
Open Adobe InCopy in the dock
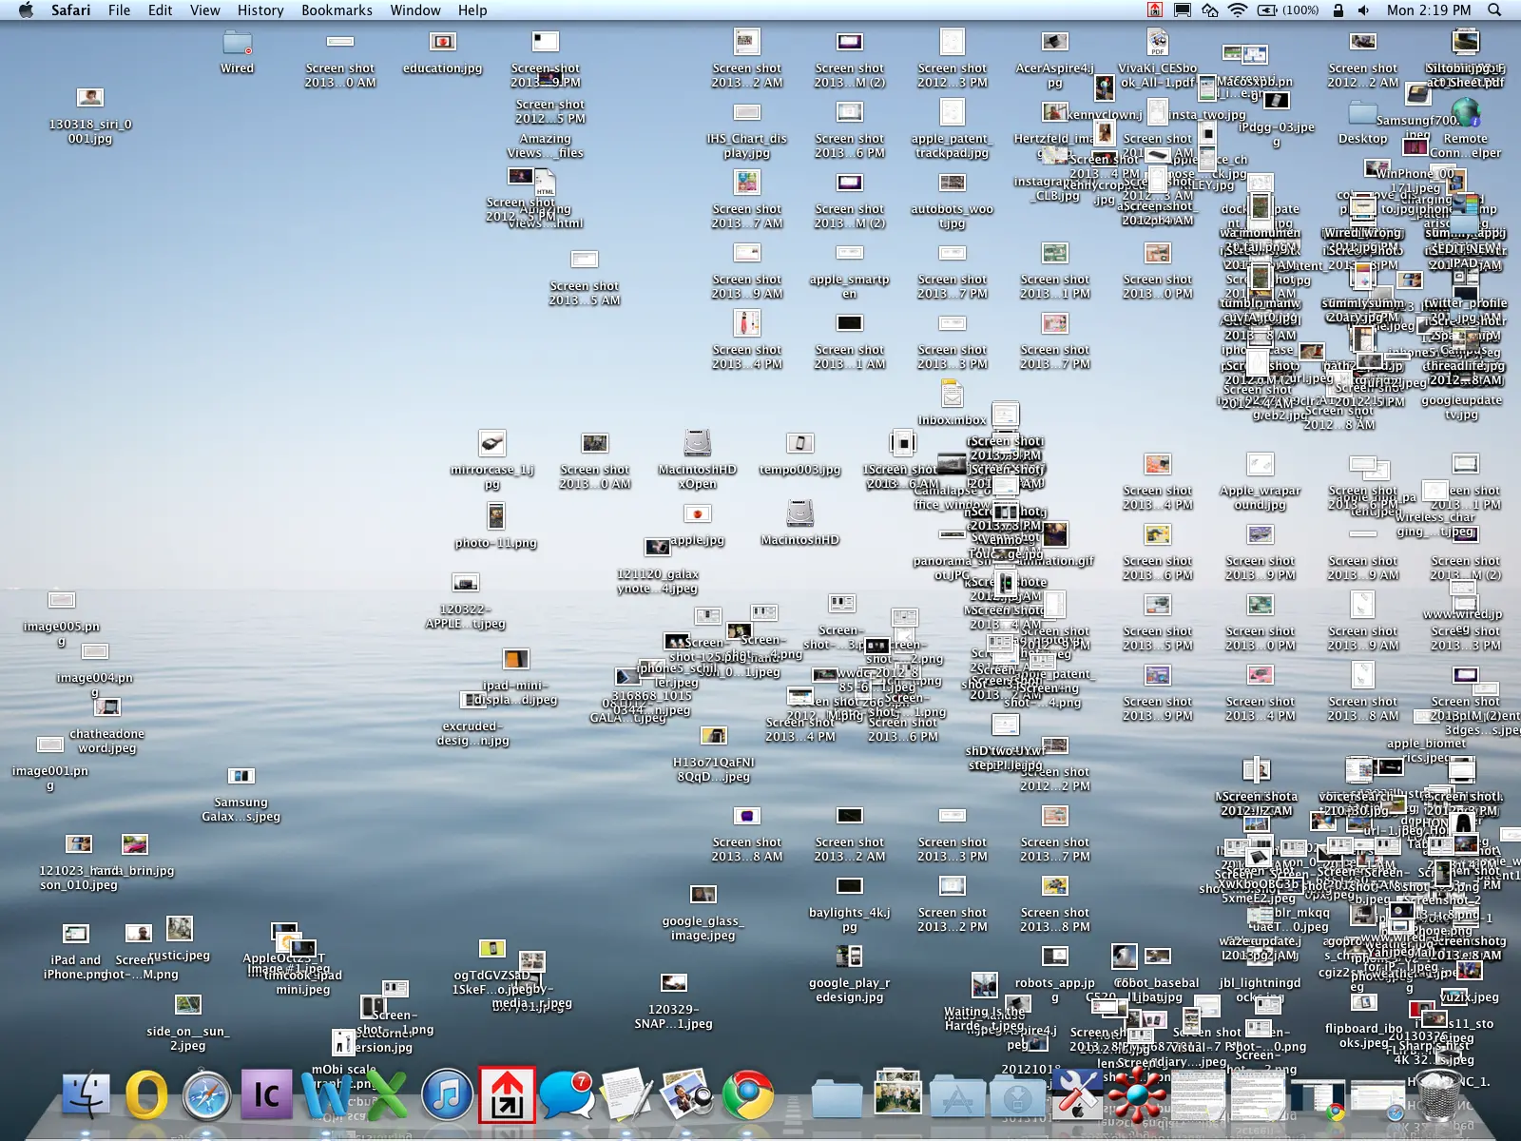click(266, 1095)
